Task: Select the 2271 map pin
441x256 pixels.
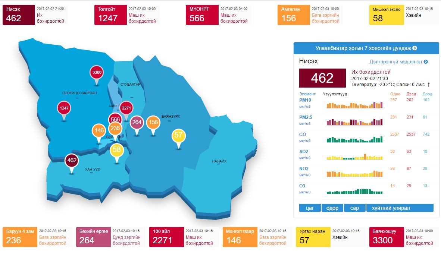Action: click(126, 108)
